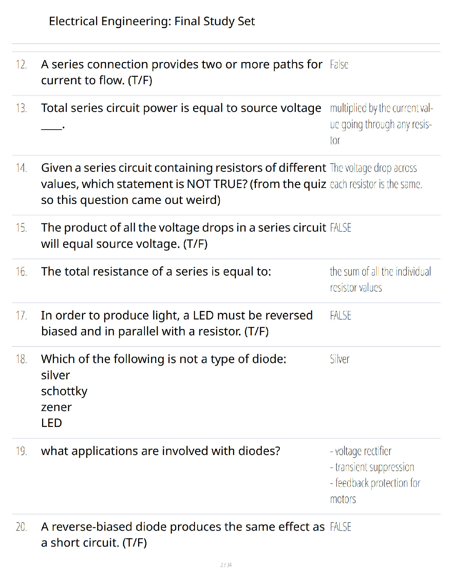Select question 13 on total series circuit power
This screenshot has height=585, width=452.
click(181, 116)
